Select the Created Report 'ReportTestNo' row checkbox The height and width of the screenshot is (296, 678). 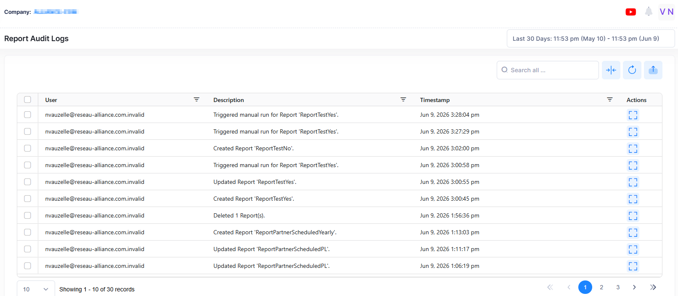(x=27, y=148)
